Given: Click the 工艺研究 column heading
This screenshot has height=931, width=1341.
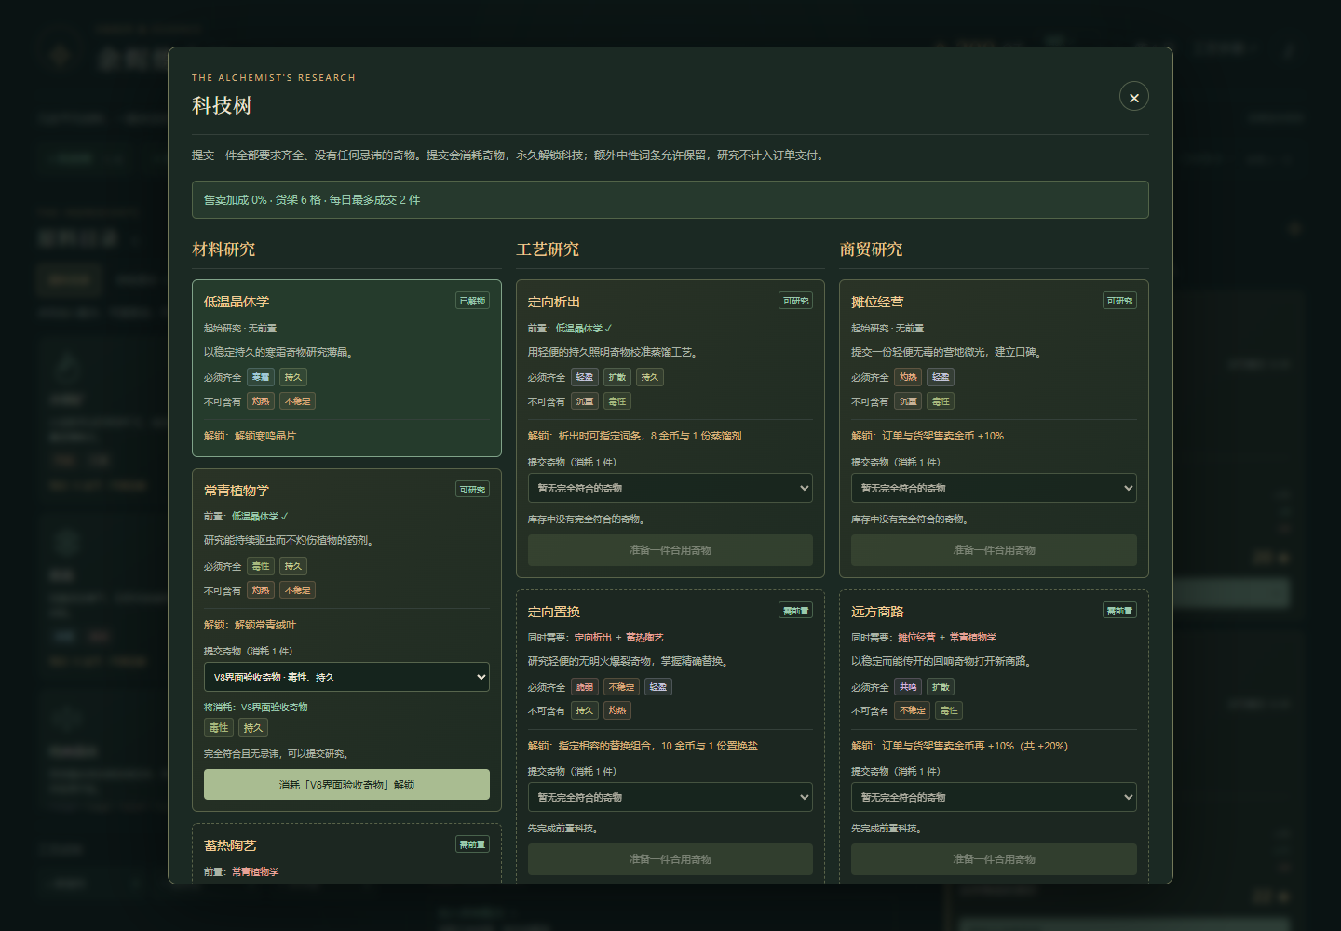Looking at the screenshot, I should point(548,250).
